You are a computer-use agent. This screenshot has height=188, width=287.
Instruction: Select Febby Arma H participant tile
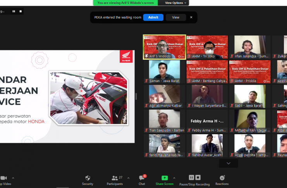207,121
